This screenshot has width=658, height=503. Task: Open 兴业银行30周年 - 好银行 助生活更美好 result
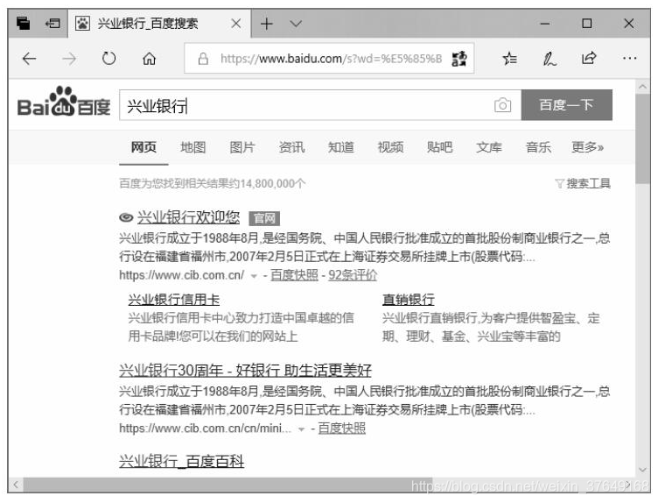(245, 370)
